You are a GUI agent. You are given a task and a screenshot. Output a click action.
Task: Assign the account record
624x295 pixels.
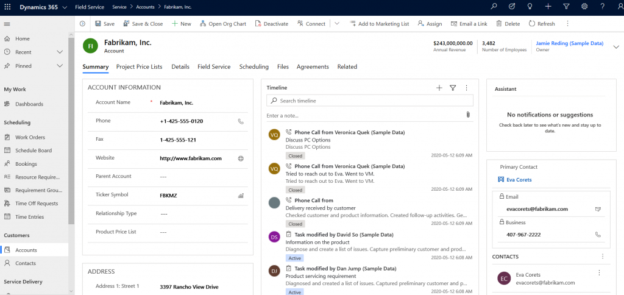click(430, 24)
